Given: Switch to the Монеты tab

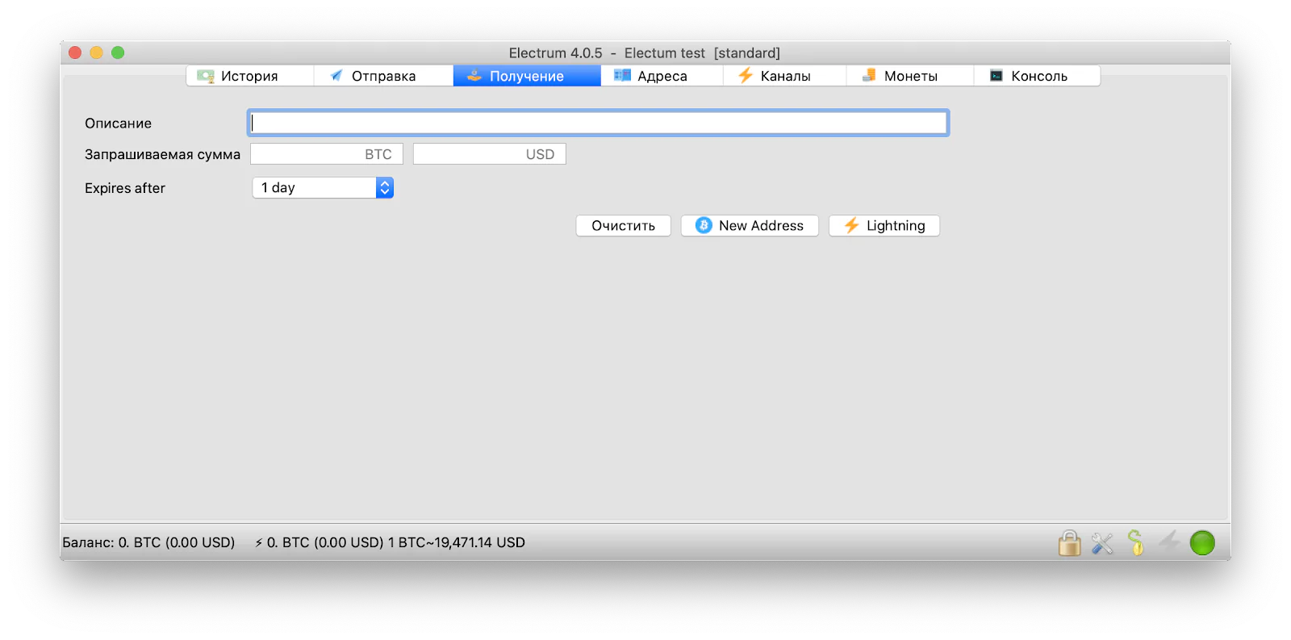Looking at the screenshot, I should click(x=910, y=76).
